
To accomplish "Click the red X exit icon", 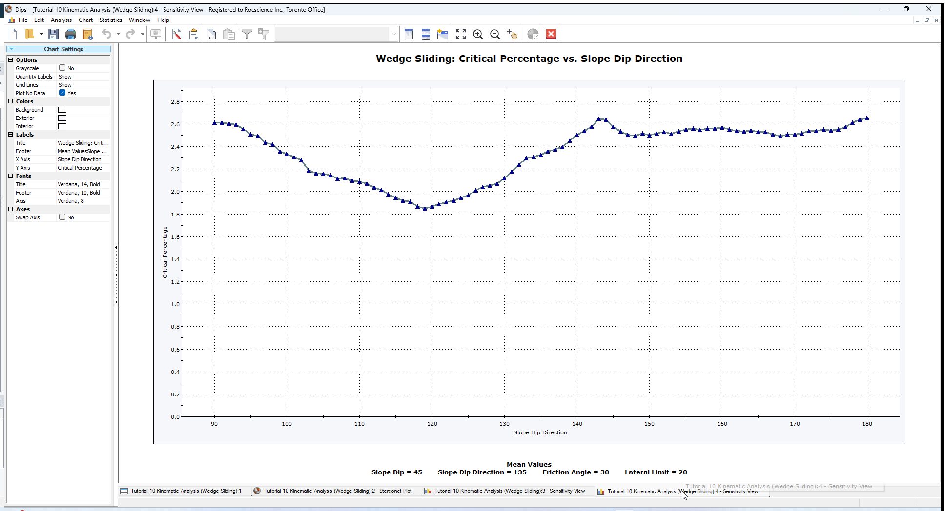I will click(x=551, y=34).
